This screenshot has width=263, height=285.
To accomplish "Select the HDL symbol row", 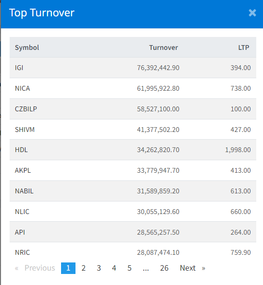I will point(133,150).
